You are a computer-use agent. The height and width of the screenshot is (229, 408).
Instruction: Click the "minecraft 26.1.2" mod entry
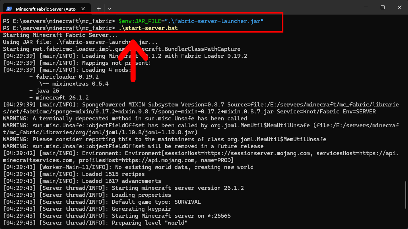tap(59, 98)
